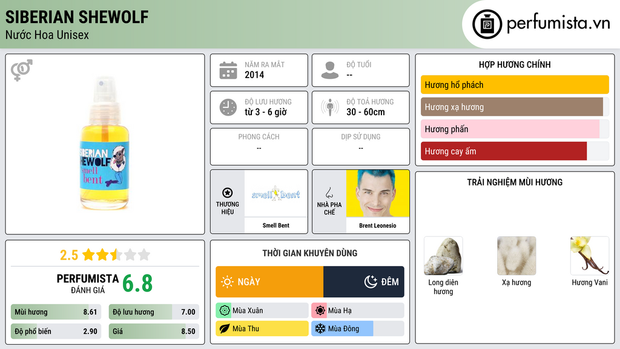620x349 pixels.
Task: Click the unisex gender symbol icon
Action: pos(21,70)
